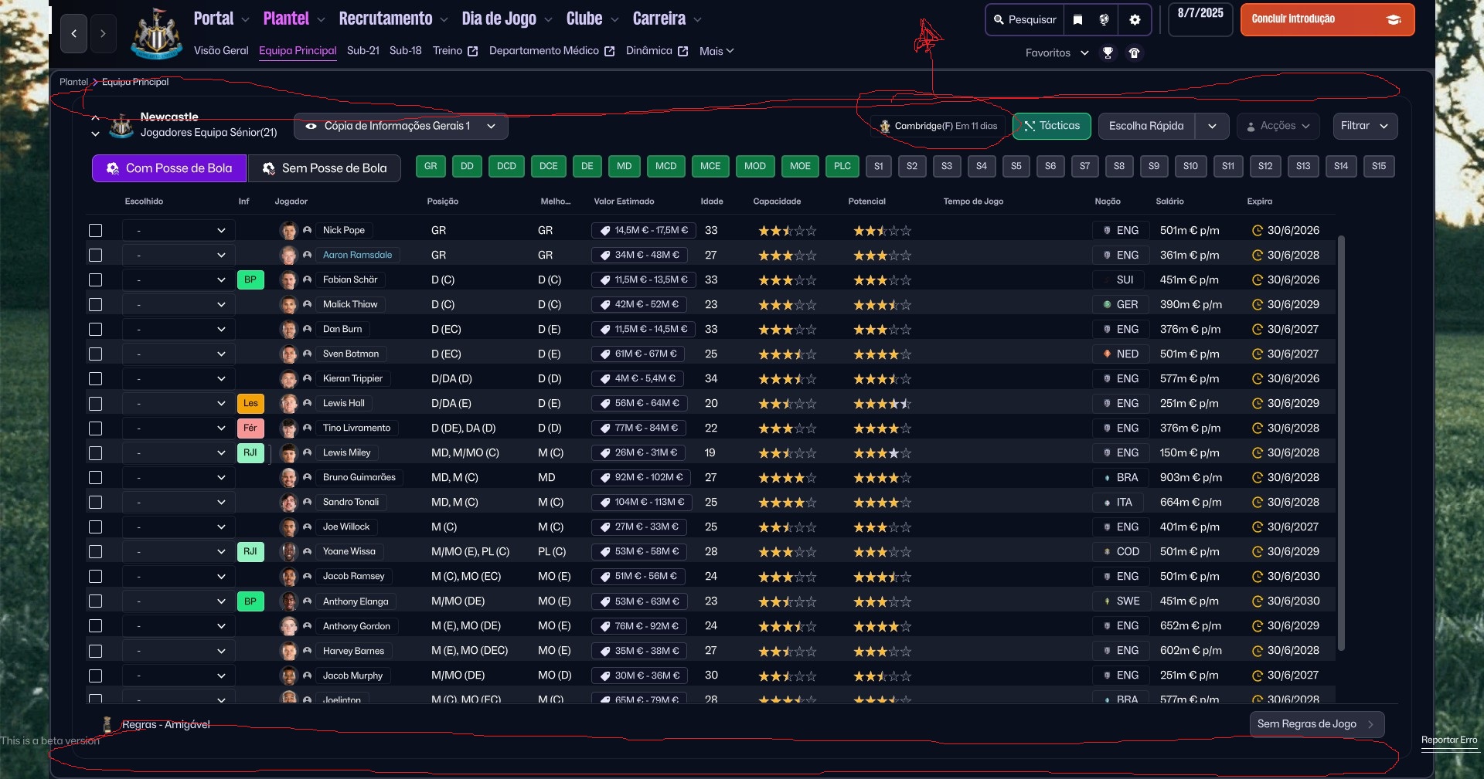
Task: Open the Filtrar dropdown
Action: point(1365,126)
